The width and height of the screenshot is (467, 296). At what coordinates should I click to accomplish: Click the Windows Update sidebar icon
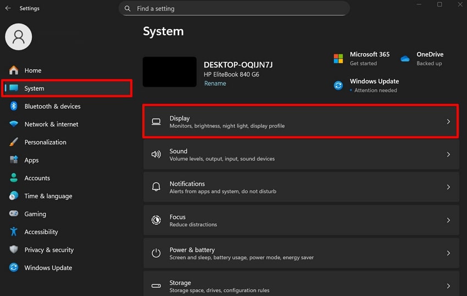[x=14, y=267]
